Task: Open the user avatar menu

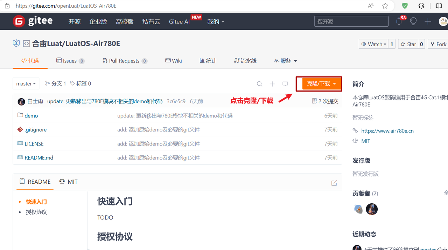Action: pyautogui.click(x=443, y=21)
